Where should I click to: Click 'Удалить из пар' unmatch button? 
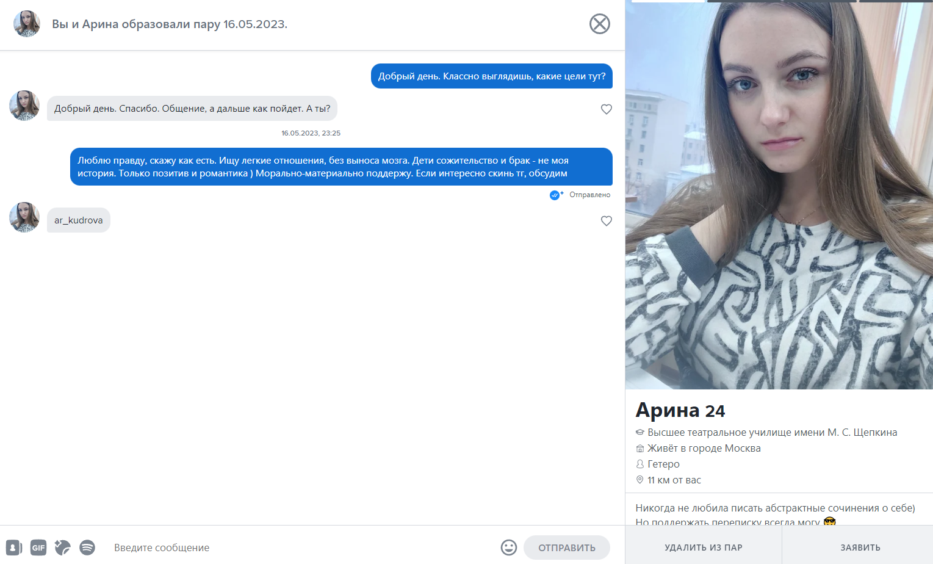tap(704, 548)
